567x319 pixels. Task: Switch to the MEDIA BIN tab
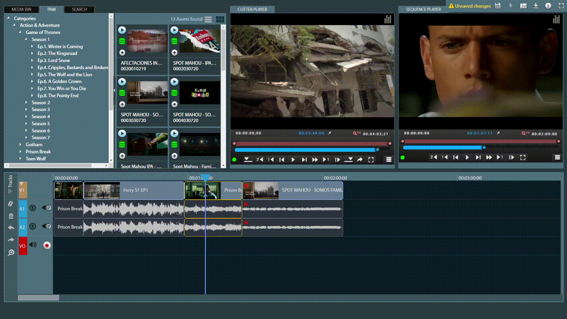(21, 9)
